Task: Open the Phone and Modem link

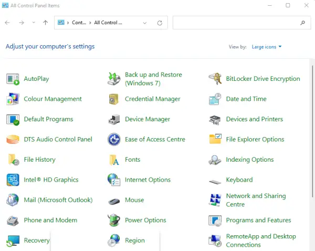Action: point(50,220)
